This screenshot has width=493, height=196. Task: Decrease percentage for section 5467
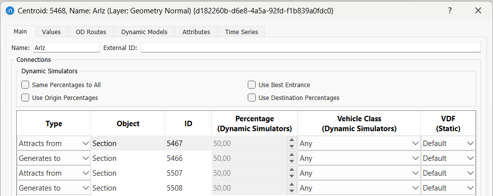[292, 147]
